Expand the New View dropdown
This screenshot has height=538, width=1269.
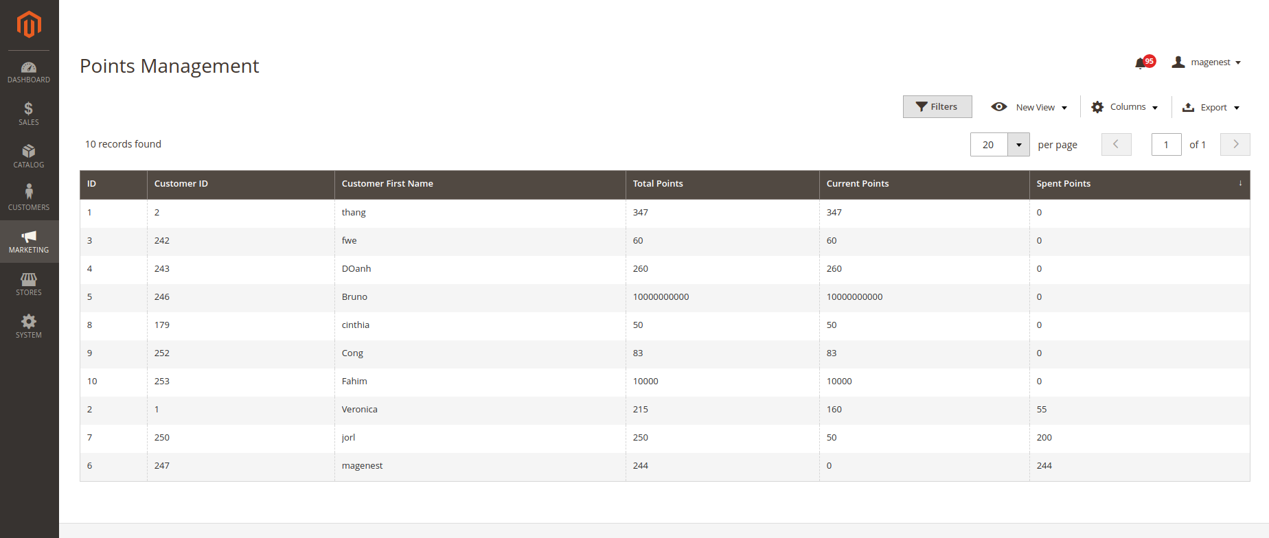1029,108
